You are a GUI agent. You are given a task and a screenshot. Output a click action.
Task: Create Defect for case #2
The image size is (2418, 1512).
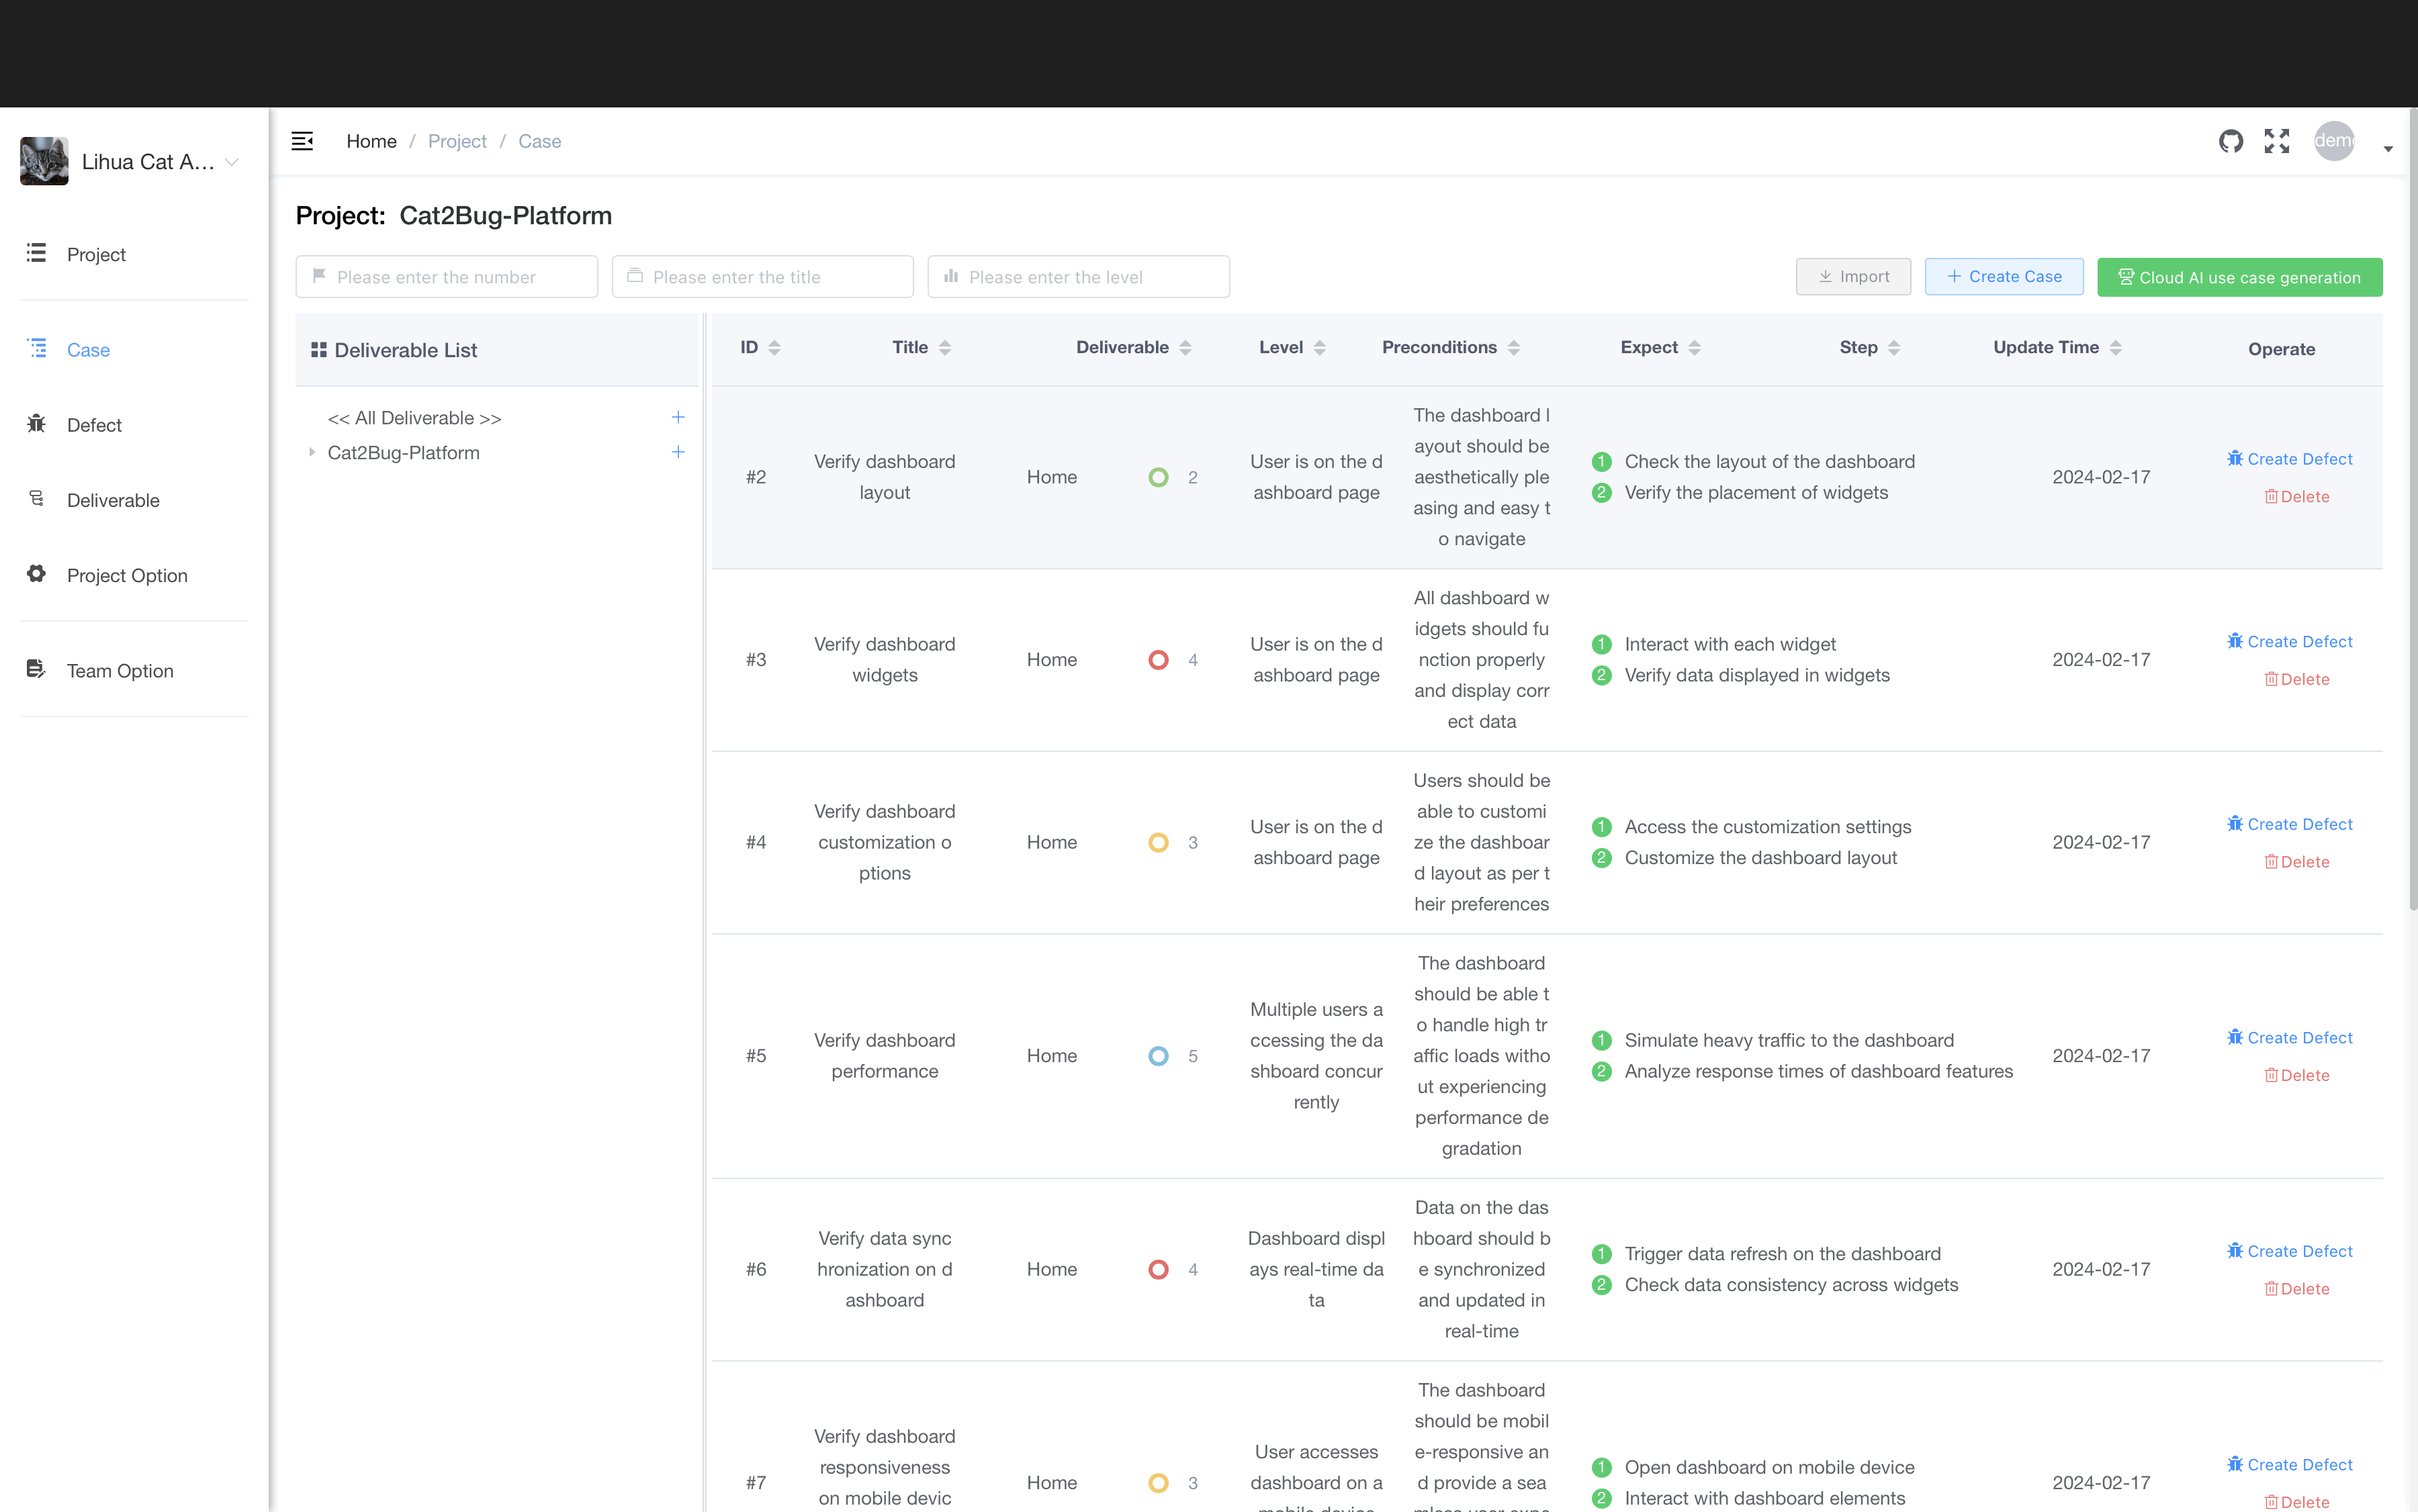(x=2289, y=459)
